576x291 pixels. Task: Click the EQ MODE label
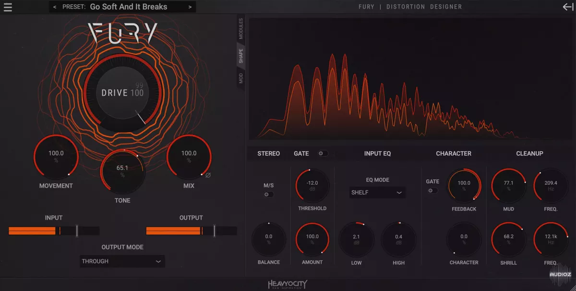(x=377, y=180)
